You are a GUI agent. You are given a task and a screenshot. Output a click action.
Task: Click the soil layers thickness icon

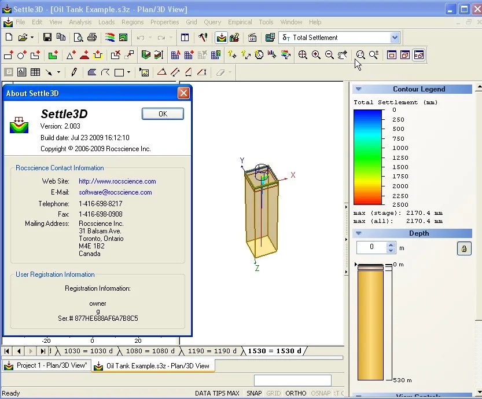(x=159, y=55)
